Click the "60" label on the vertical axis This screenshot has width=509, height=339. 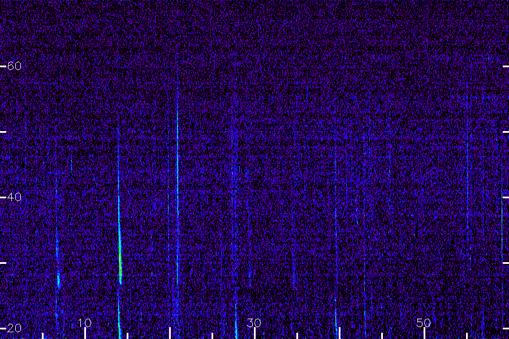point(14,66)
